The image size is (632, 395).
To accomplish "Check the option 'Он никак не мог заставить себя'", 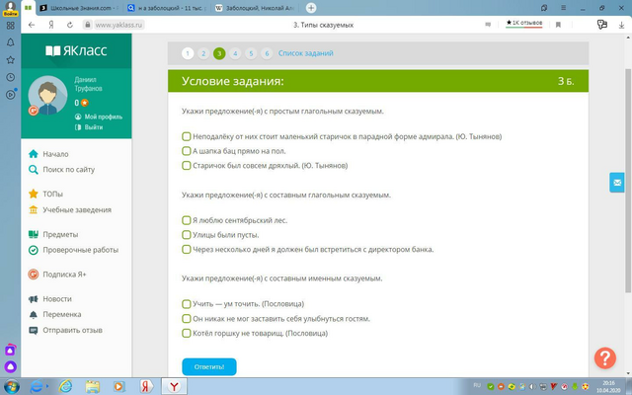I will [187, 319].
